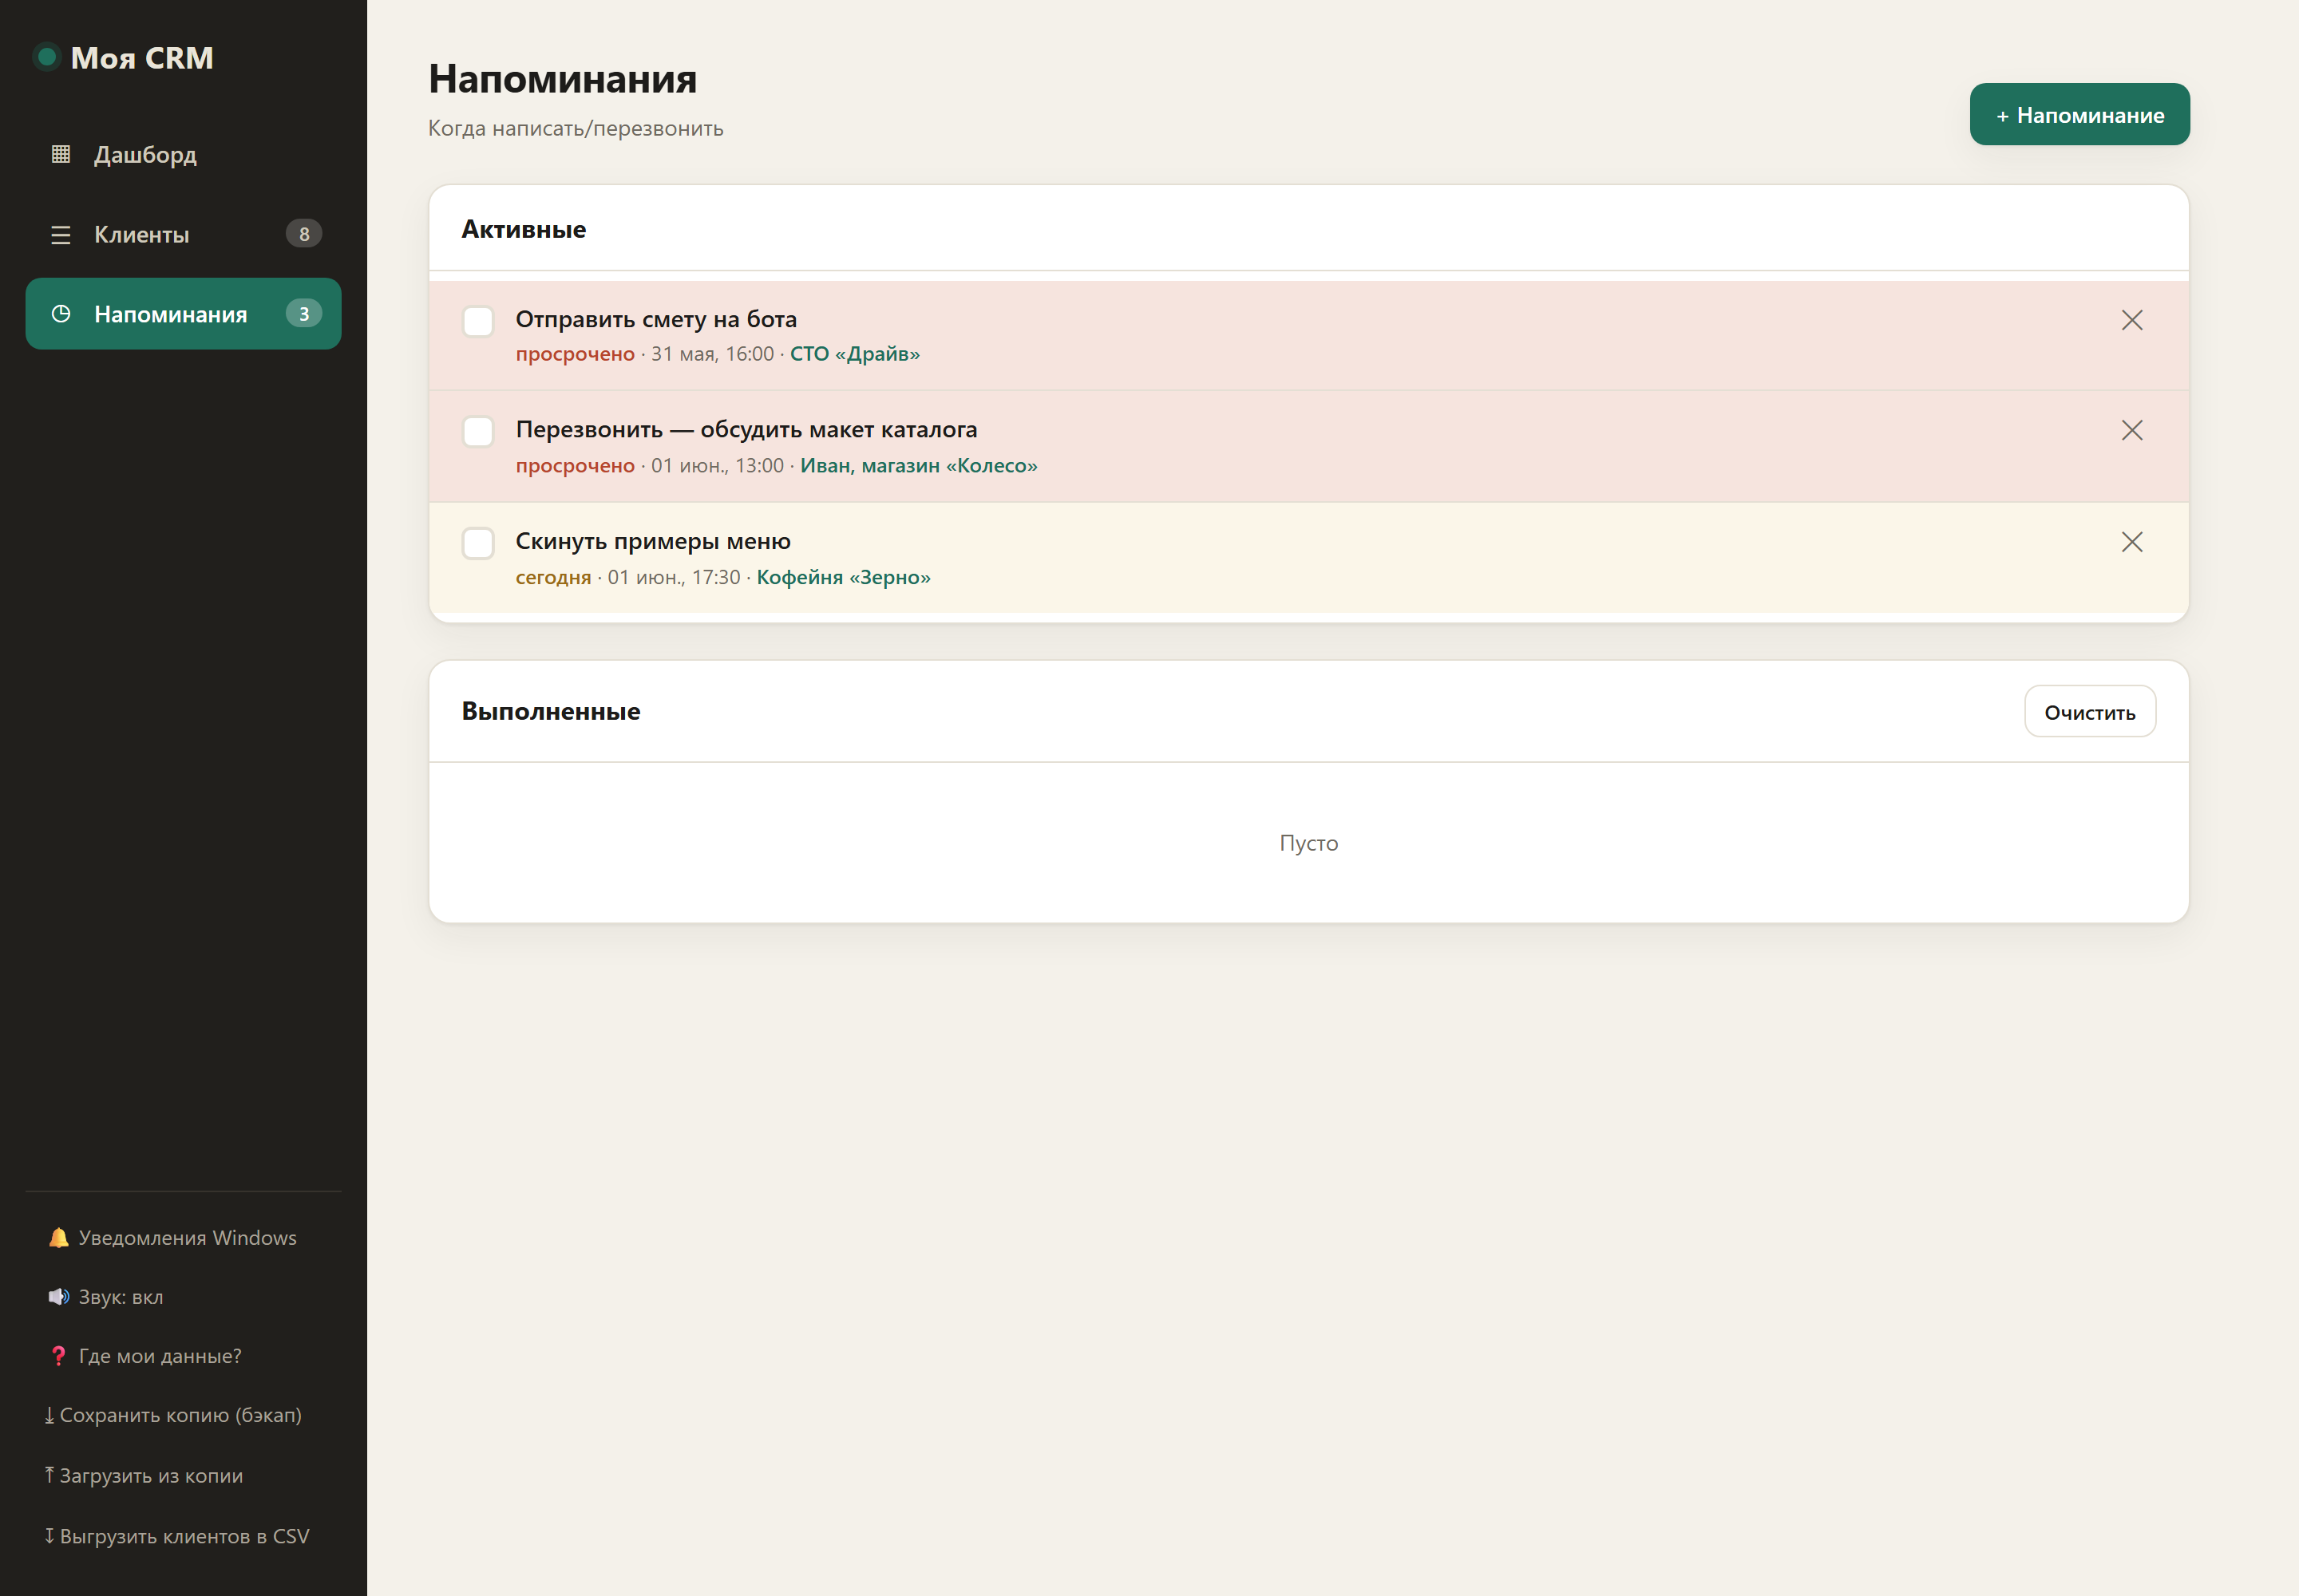Click the Выполненные section header
Screen dimensions: 2299x1596
[550, 711]
